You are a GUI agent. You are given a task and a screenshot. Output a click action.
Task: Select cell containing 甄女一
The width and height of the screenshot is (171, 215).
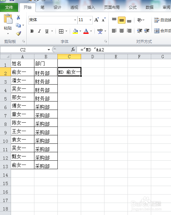(23, 156)
